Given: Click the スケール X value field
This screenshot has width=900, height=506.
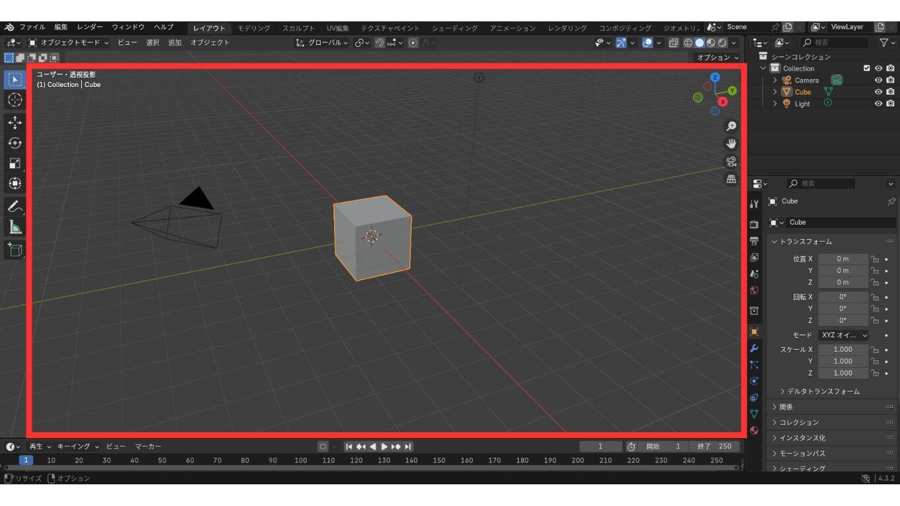Looking at the screenshot, I should (843, 350).
